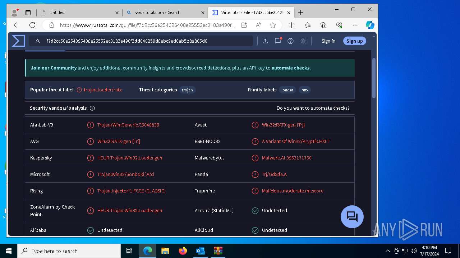Add this page to favorites star

click(x=273, y=25)
